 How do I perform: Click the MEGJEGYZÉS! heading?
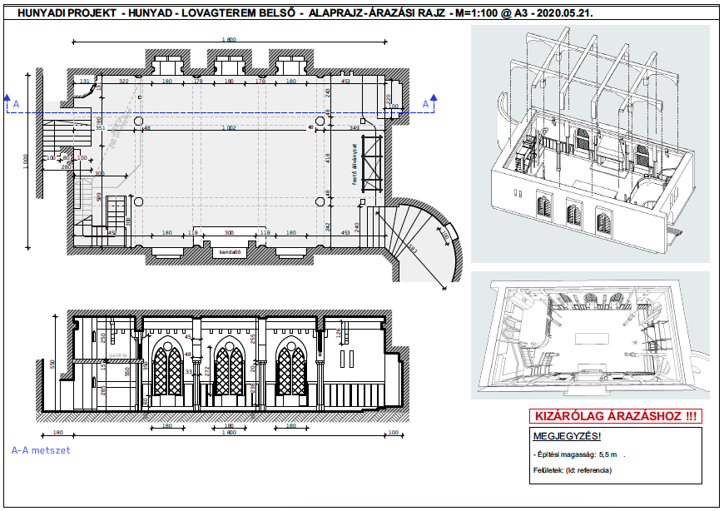567,436
